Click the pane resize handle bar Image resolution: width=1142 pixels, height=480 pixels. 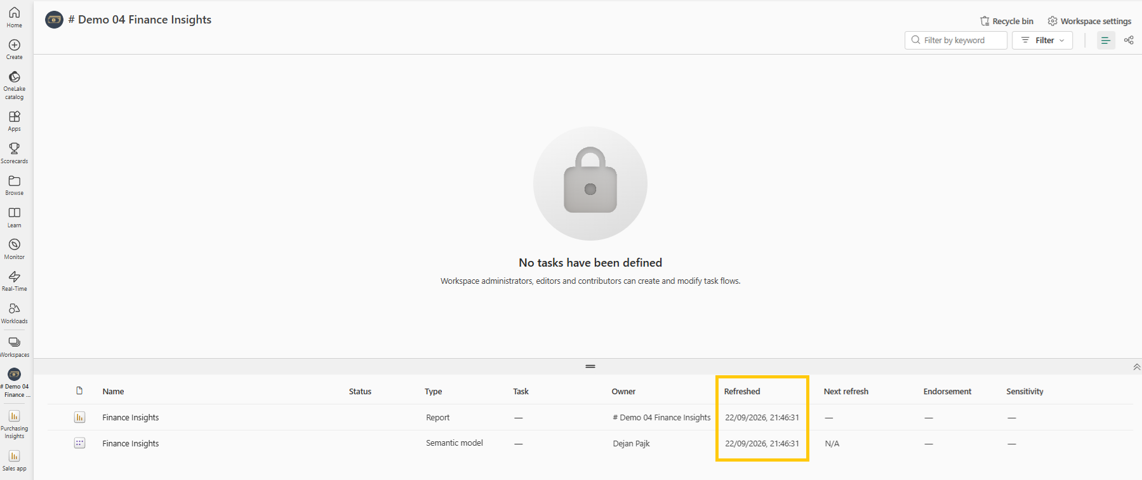pos(590,366)
